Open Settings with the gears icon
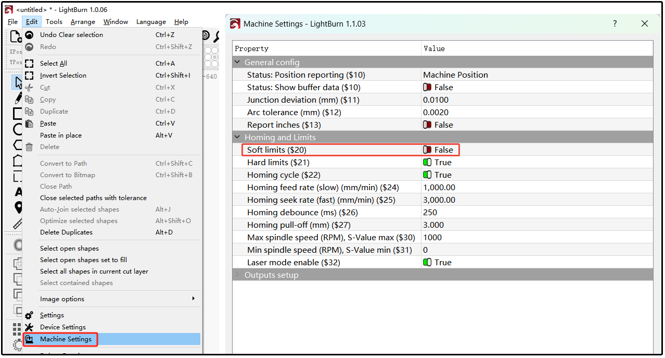This screenshot has height=358, width=665. (x=111, y=315)
